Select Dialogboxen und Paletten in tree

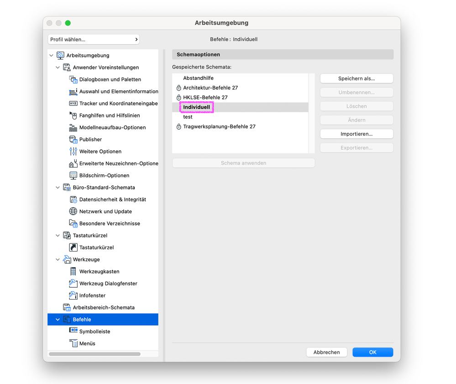[110, 79]
